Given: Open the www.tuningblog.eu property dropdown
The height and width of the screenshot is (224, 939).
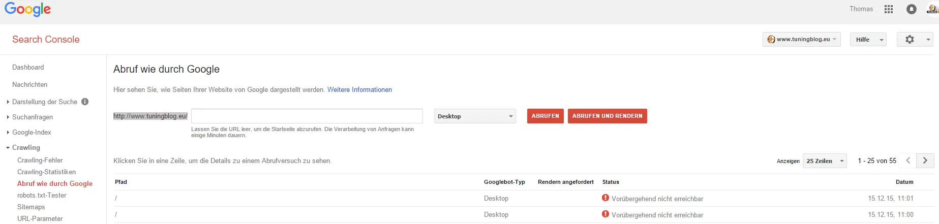Looking at the screenshot, I should click(x=802, y=39).
